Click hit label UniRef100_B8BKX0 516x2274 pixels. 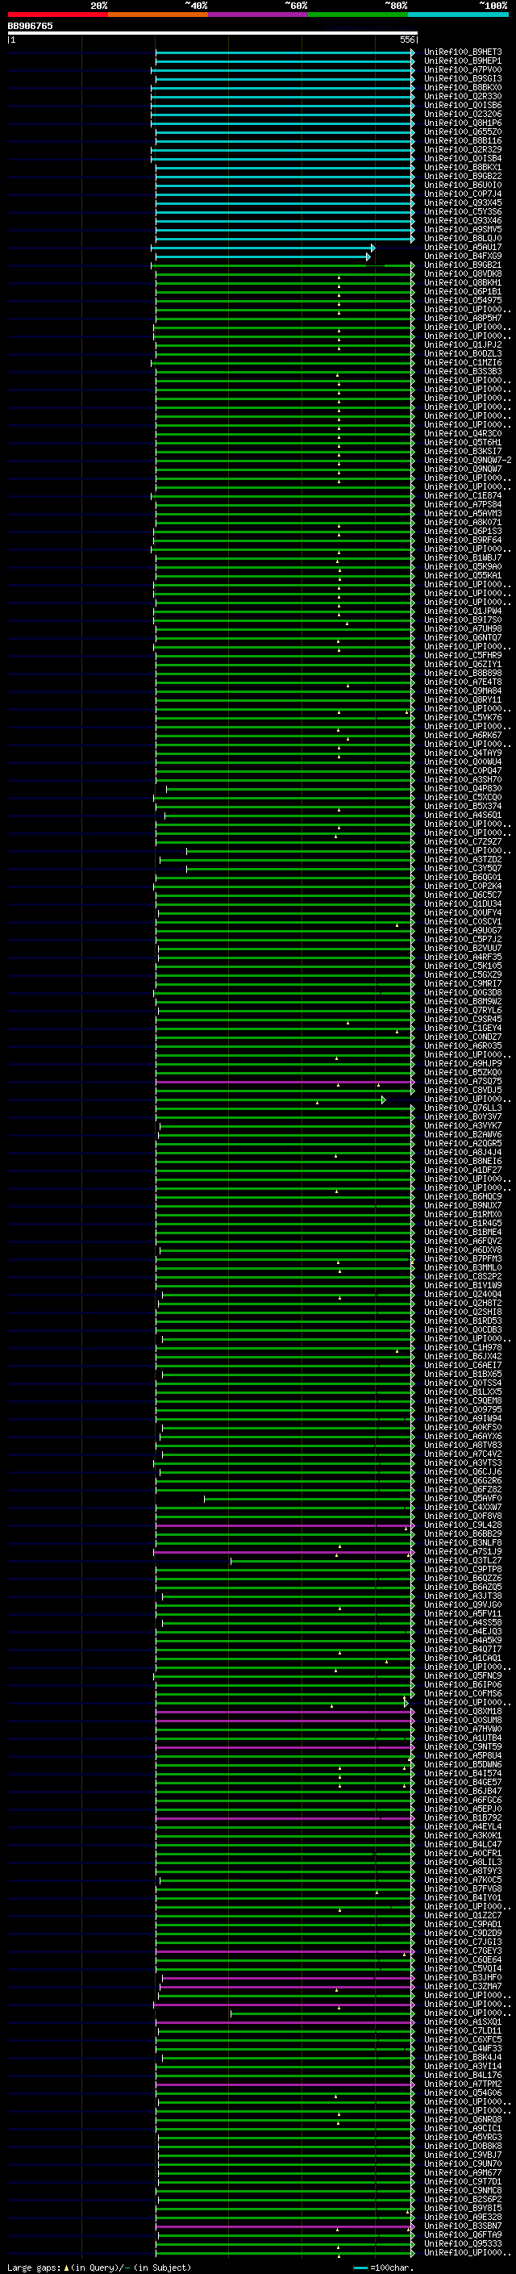pos(463,87)
